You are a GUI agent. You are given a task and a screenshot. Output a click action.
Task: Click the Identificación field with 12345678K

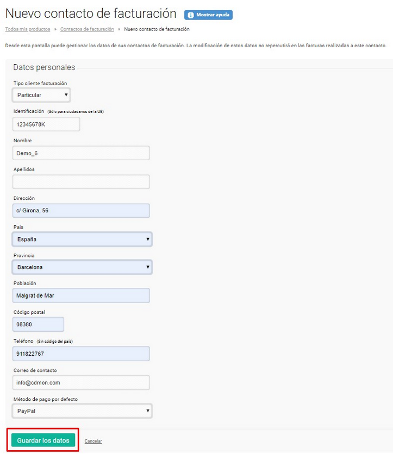[46, 124]
